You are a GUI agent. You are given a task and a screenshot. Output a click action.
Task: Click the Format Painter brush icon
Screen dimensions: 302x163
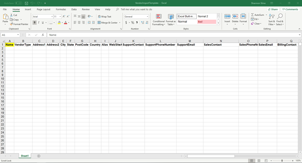pos(11,24)
